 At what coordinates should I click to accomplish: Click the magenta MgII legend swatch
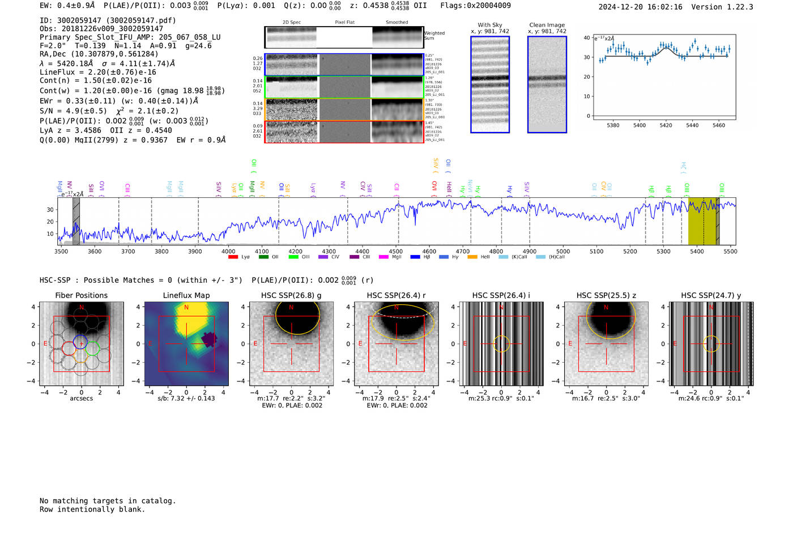coord(383,257)
